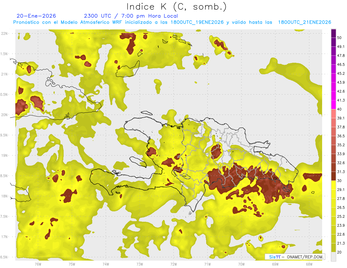Click the "72W" longitude label
Image resolution: width=347 pixels, height=268 pixels.
173,264
